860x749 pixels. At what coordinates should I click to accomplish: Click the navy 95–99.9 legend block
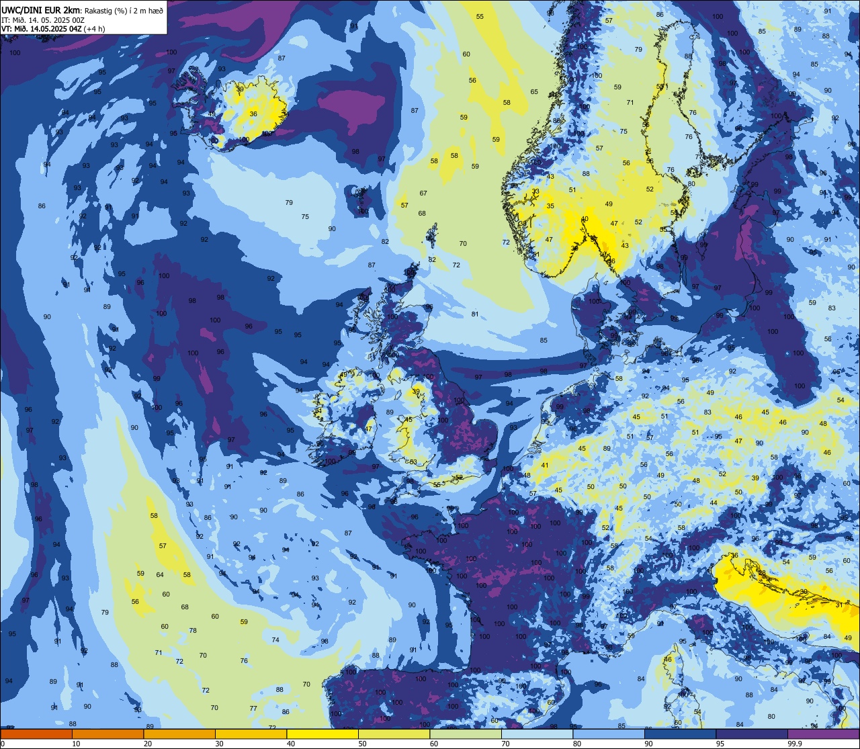point(752,734)
